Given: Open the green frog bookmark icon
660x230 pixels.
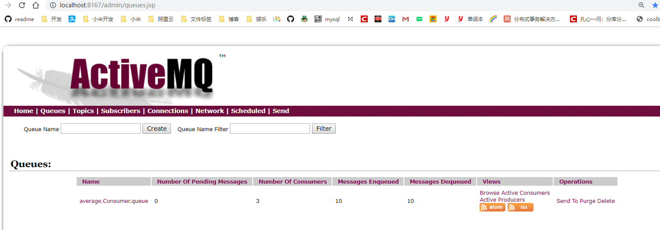Looking at the screenshot, I should pos(304,19).
